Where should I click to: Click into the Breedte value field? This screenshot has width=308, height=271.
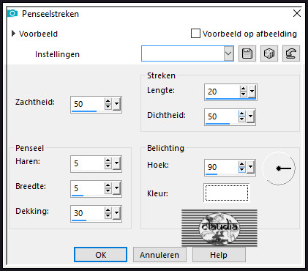[x=88, y=188]
